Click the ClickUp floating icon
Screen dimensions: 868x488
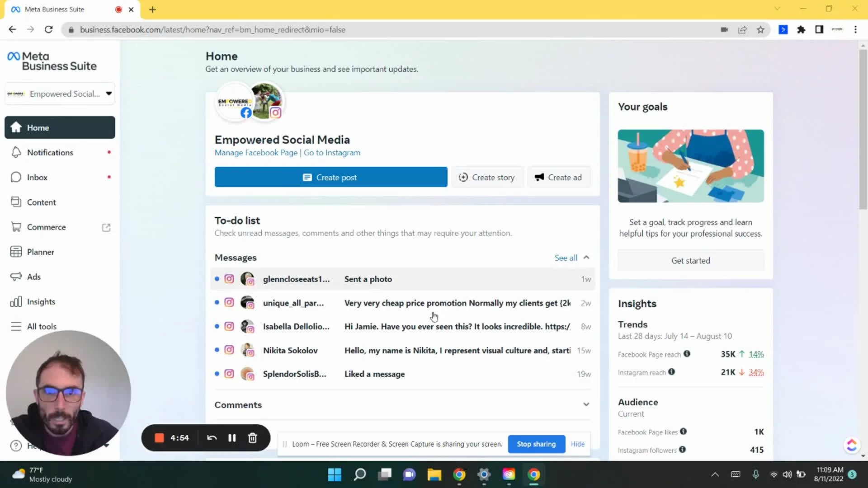(852, 445)
